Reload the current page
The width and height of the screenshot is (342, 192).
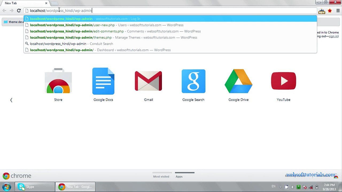coord(19,11)
